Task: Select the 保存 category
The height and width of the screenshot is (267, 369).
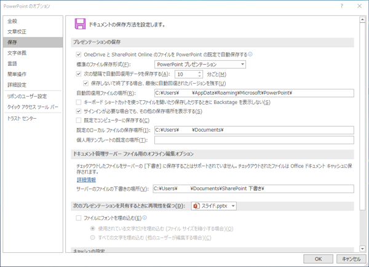Action: point(33,42)
